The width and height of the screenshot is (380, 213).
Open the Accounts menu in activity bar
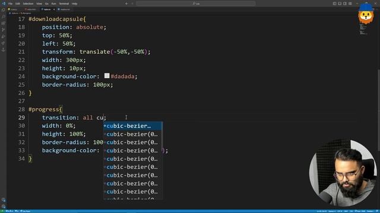click(x=4, y=200)
